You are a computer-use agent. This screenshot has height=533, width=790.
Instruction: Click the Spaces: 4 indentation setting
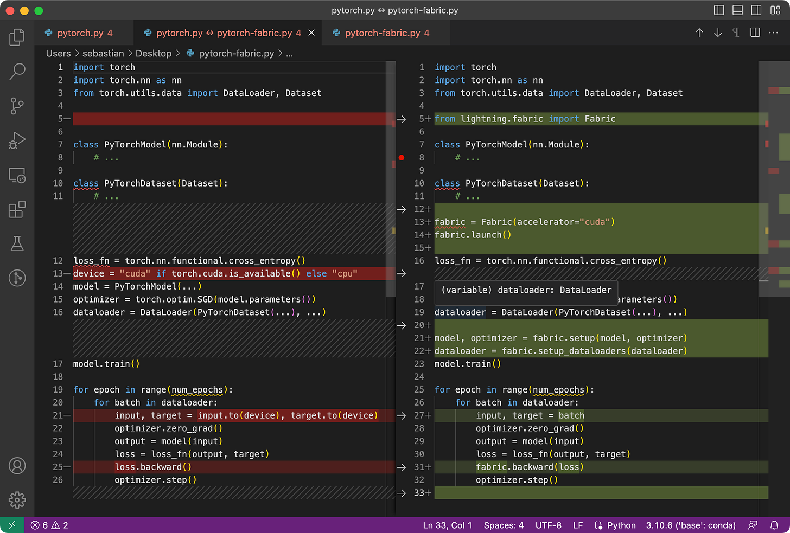[504, 525]
